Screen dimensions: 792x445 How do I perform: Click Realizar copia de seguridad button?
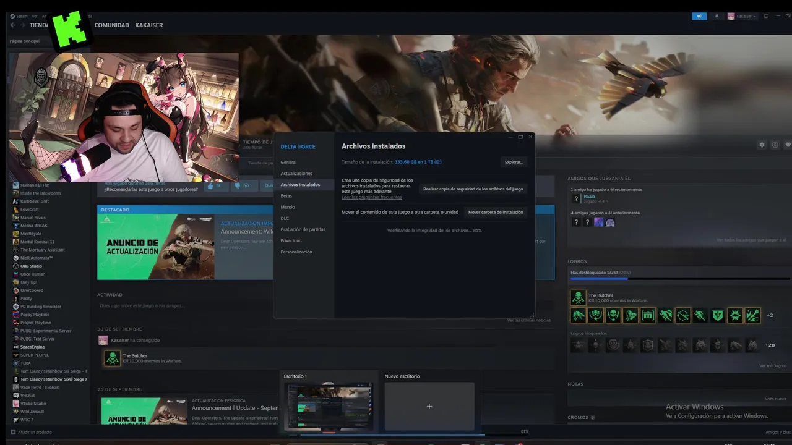click(473, 189)
